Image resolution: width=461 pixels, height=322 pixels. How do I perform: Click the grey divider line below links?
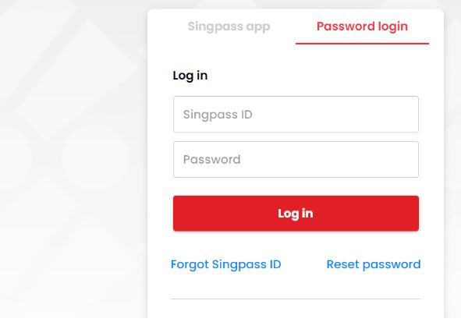click(x=296, y=299)
